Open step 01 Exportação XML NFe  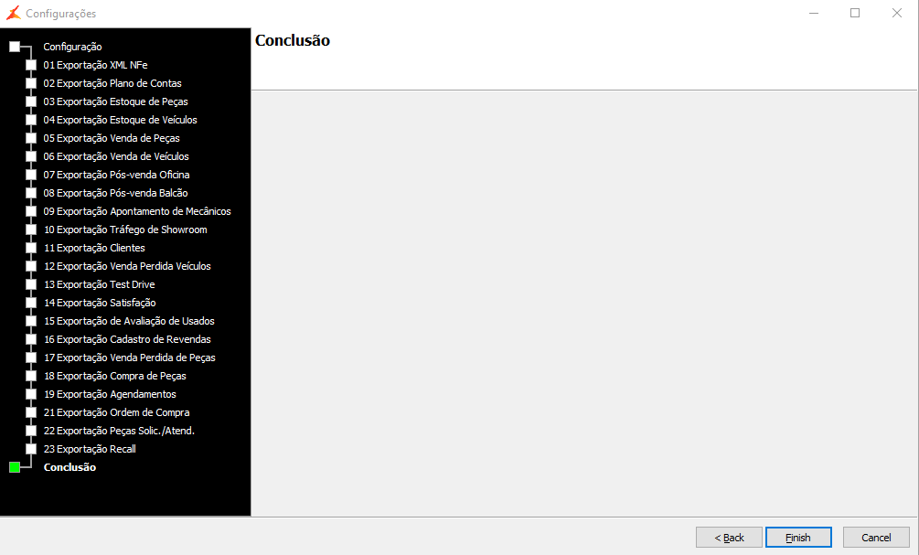(95, 65)
